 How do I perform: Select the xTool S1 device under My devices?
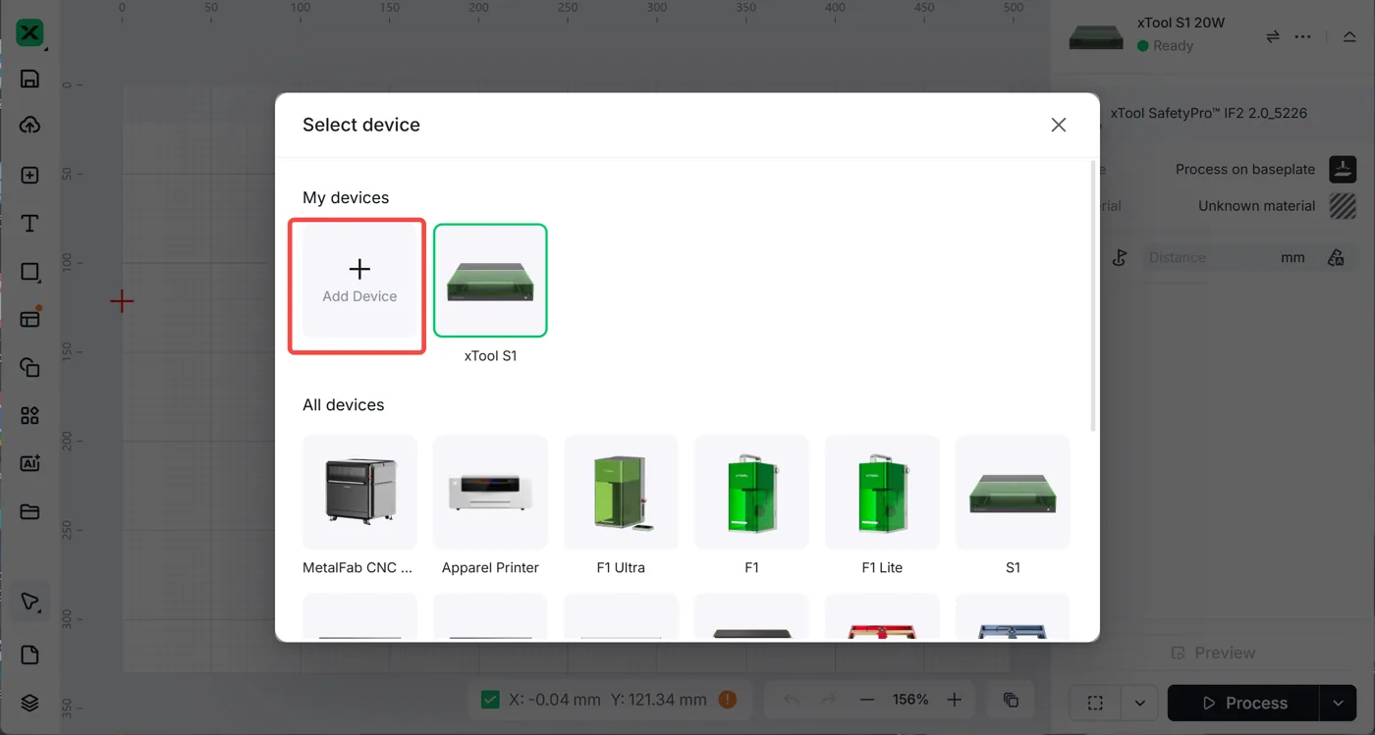pos(490,281)
